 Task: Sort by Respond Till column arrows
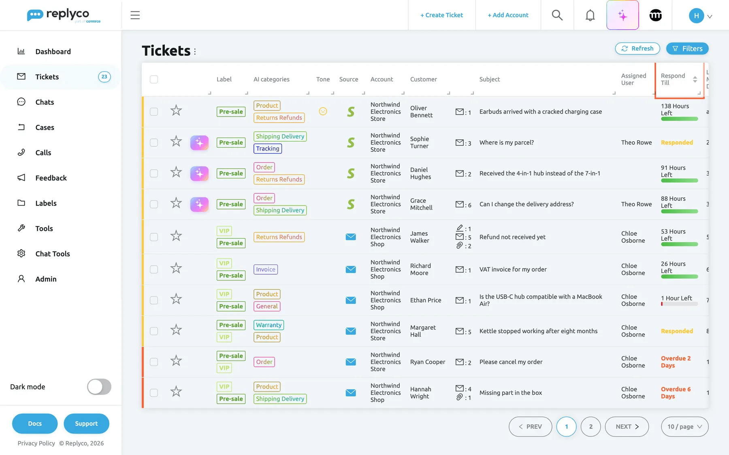695,79
